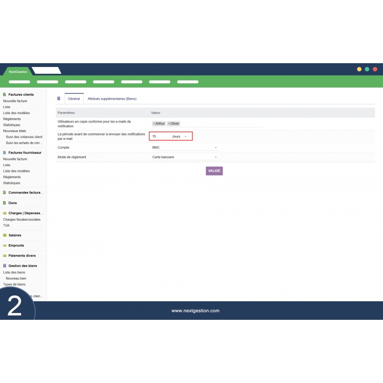Click the Charges | Dépenses sidebar icon

tap(4, 213)
